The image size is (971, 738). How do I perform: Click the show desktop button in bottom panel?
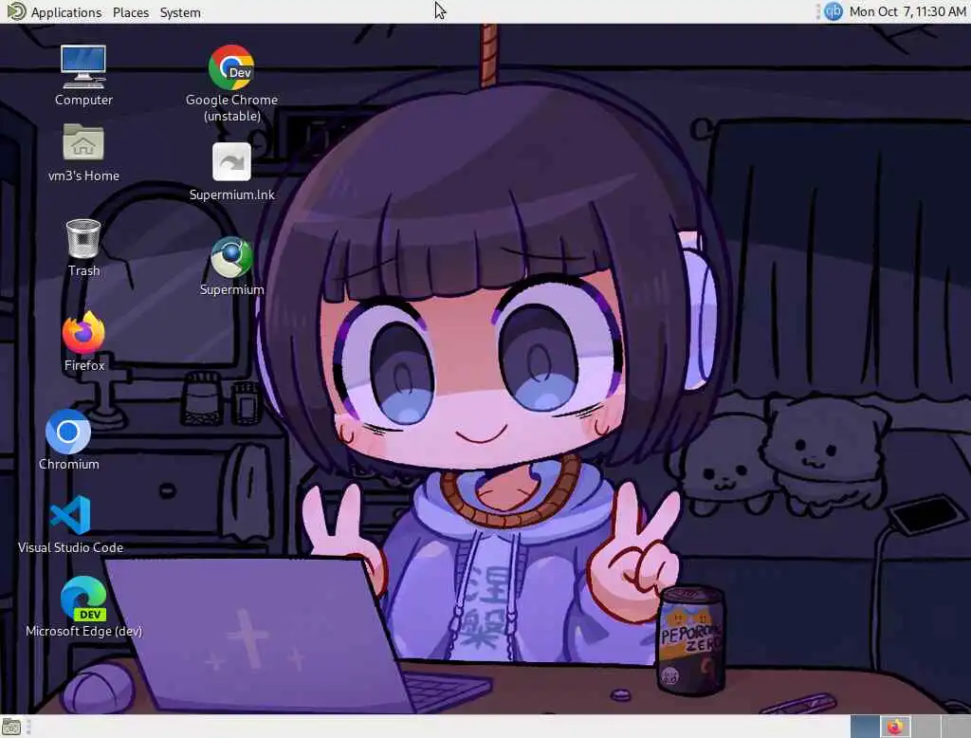pos(11,727)
